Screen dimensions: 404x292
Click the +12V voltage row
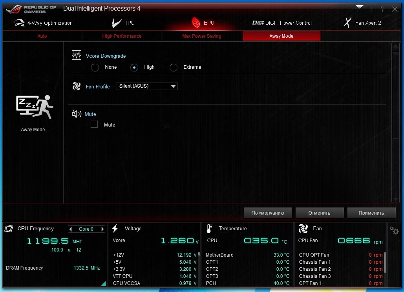point(155,255)
